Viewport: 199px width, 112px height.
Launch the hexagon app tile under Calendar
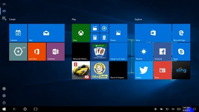click(18, 52)
